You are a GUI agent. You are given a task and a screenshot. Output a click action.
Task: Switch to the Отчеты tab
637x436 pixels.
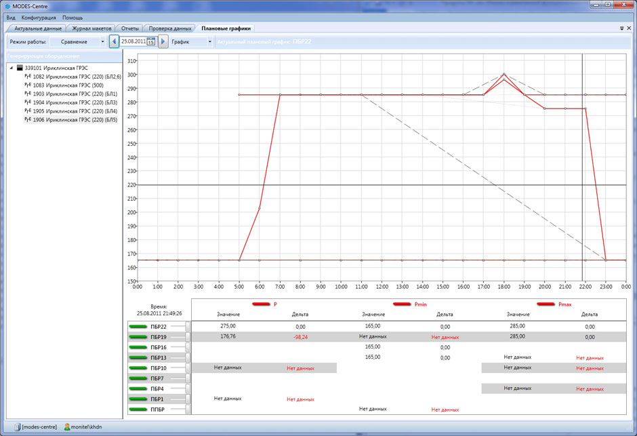[129, 28]
